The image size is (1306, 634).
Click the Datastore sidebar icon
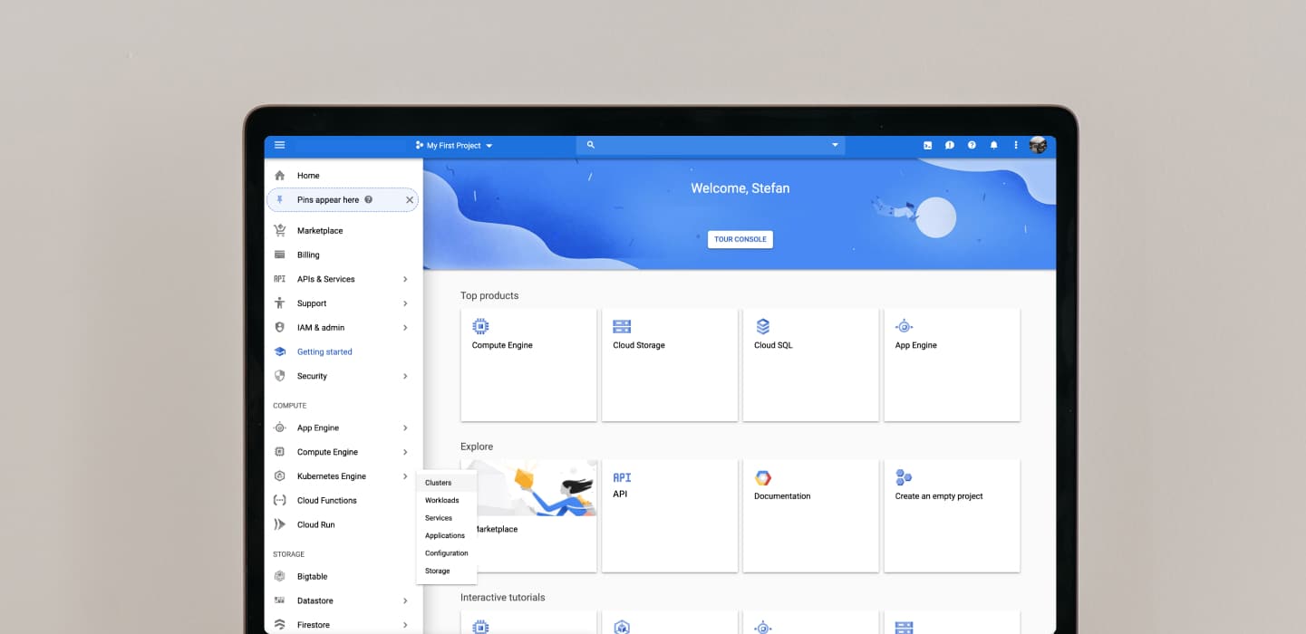[280, 600]
